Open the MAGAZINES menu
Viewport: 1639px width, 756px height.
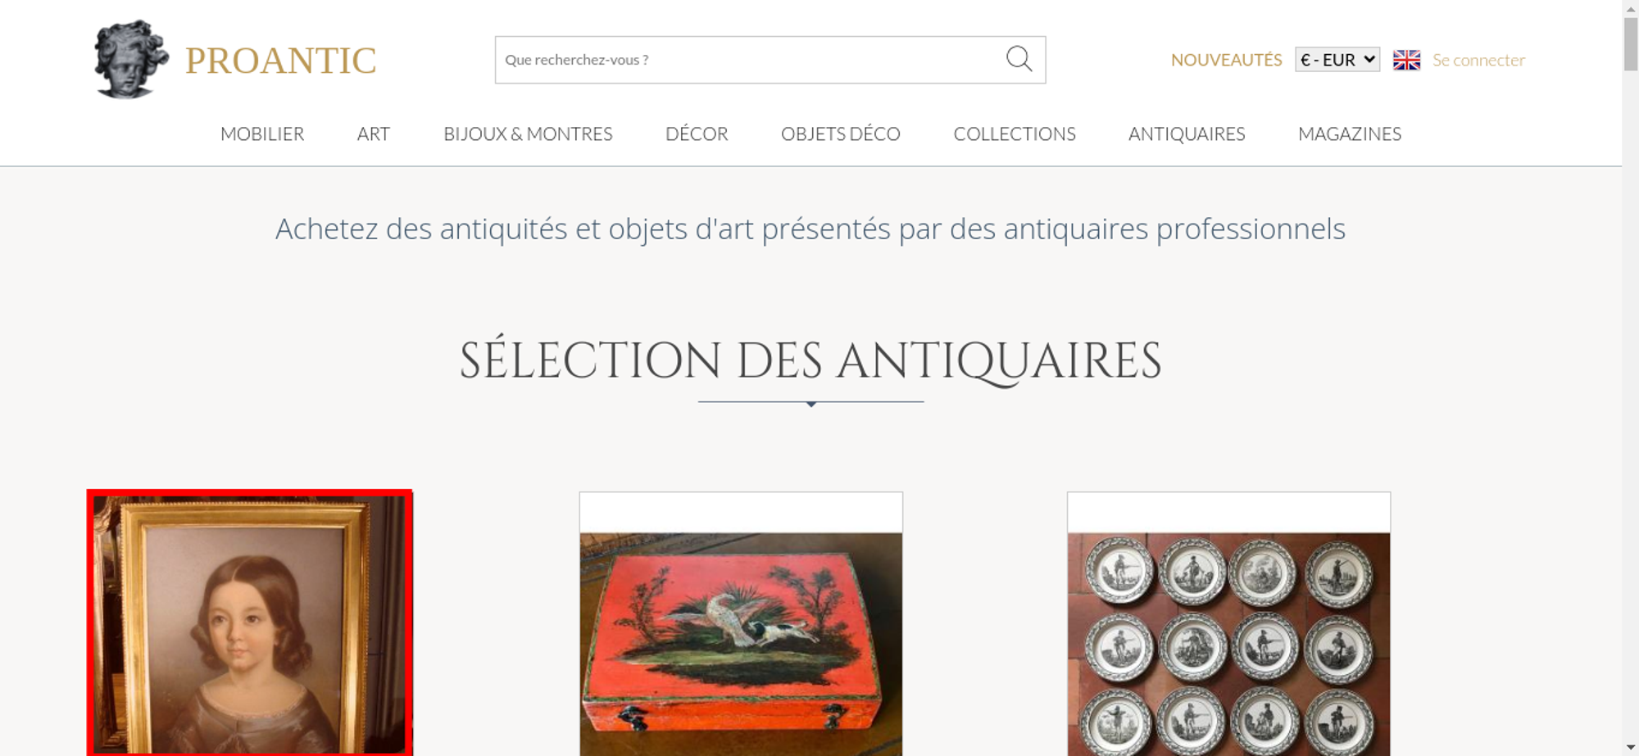tap(1350, 134)
